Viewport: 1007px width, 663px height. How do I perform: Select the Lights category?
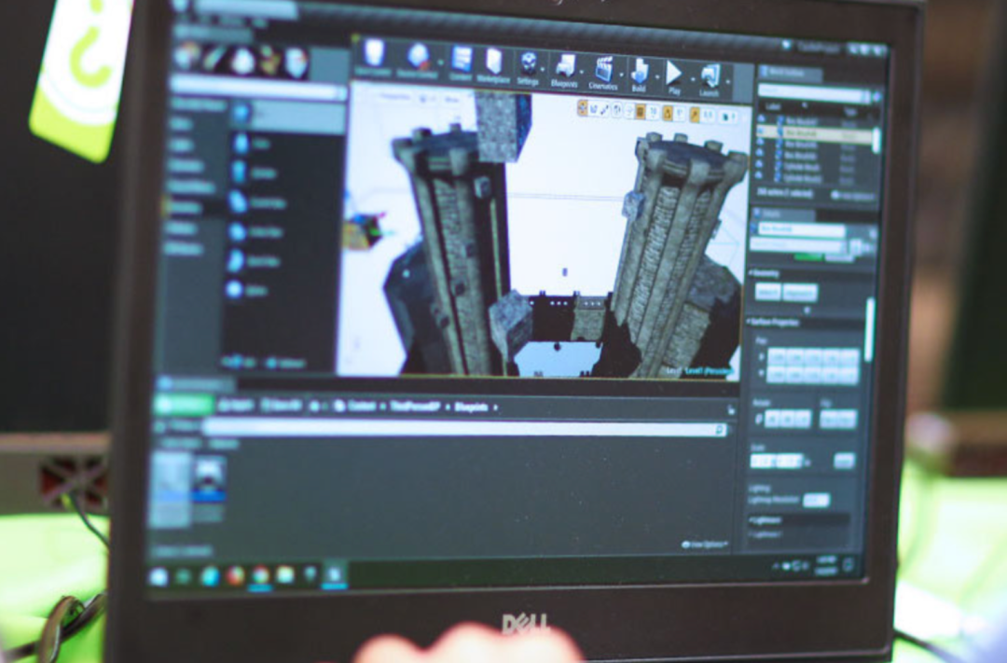183,145
